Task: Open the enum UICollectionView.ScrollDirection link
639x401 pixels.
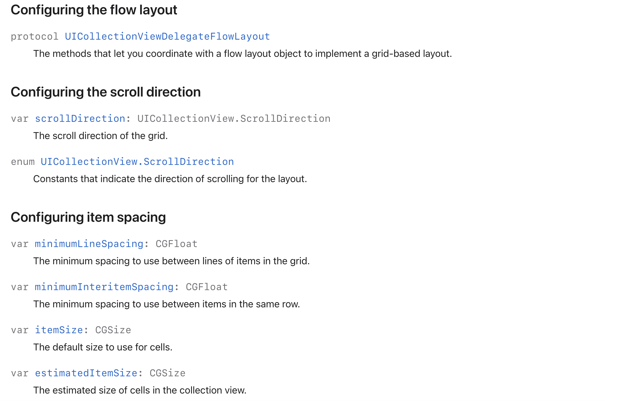Action: [137, 162]
